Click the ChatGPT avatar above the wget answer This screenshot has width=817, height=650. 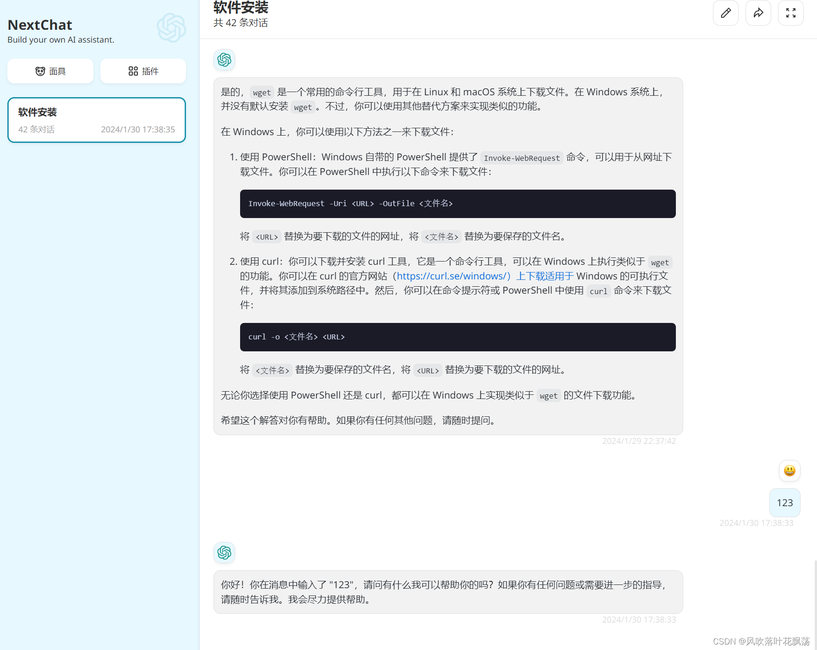tap(224, 60)
